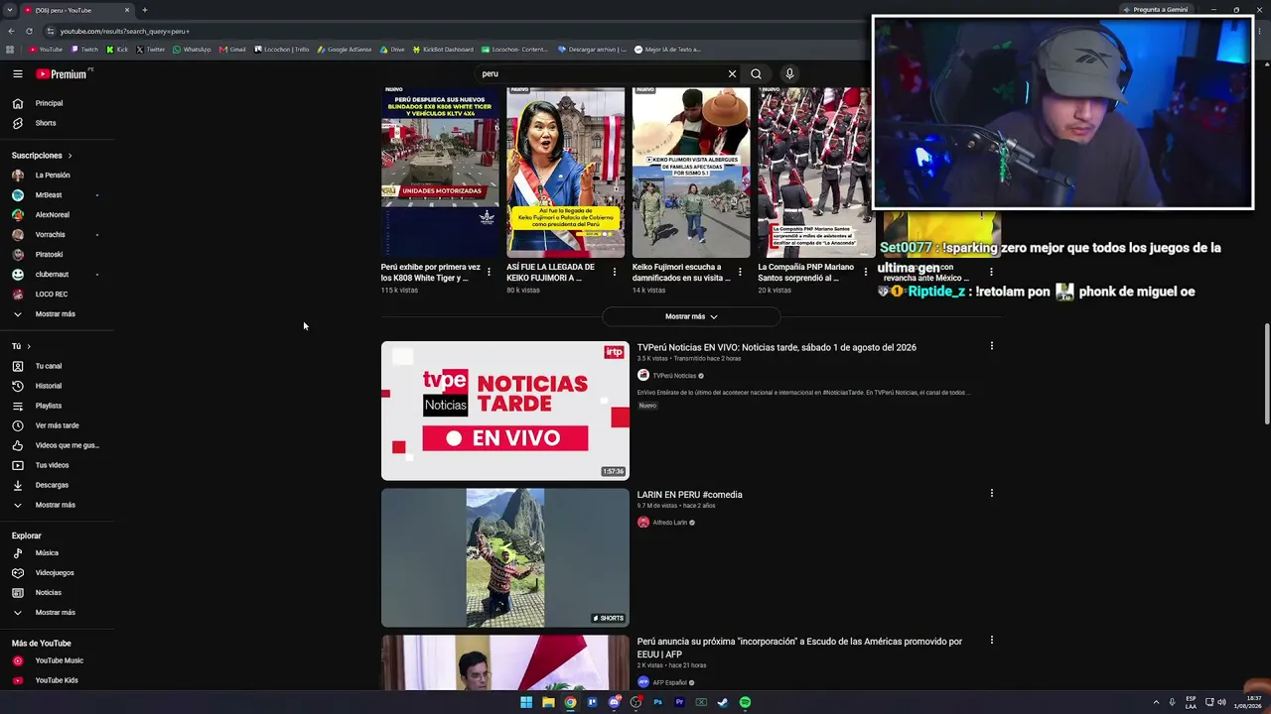Screen dimensions: 1271x714
Task: Open the clubernaut channel subscription
Action: 52,275
